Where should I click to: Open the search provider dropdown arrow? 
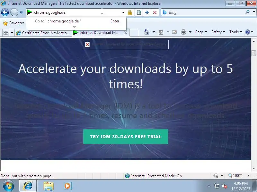254,12
